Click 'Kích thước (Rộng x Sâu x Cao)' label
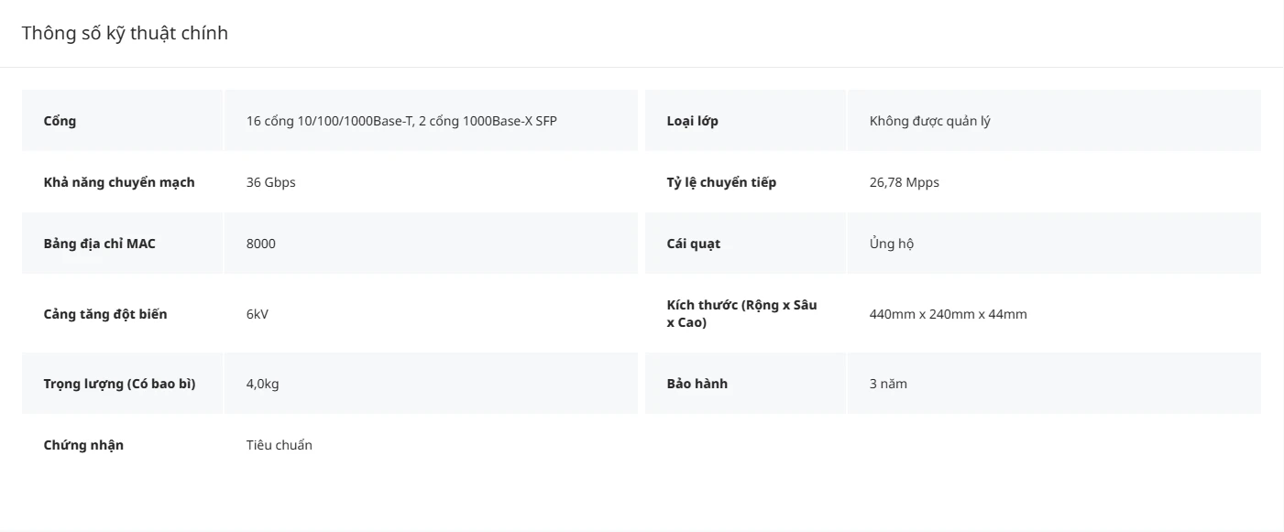 point(741,314)
